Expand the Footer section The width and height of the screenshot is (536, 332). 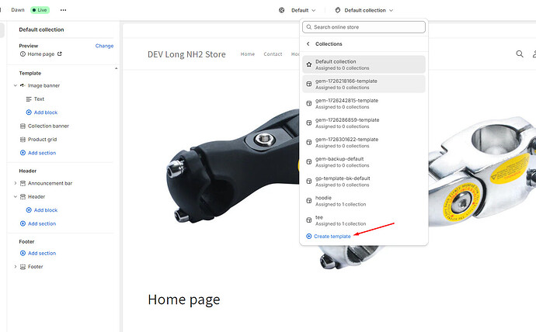15,267
